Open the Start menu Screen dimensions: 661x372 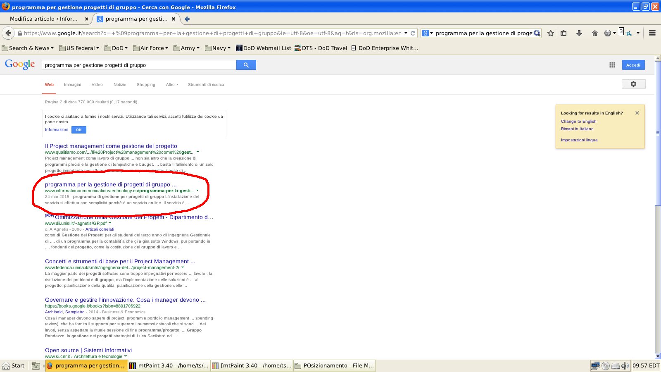coord(14,366)
